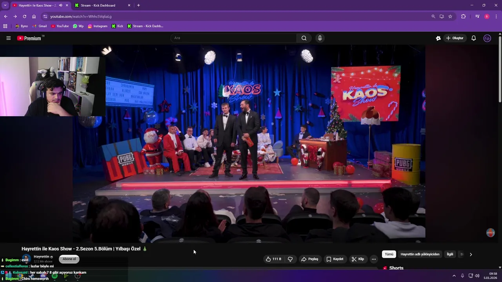
Task: Open the Gmail bookmark
Action: coord(40,26)
